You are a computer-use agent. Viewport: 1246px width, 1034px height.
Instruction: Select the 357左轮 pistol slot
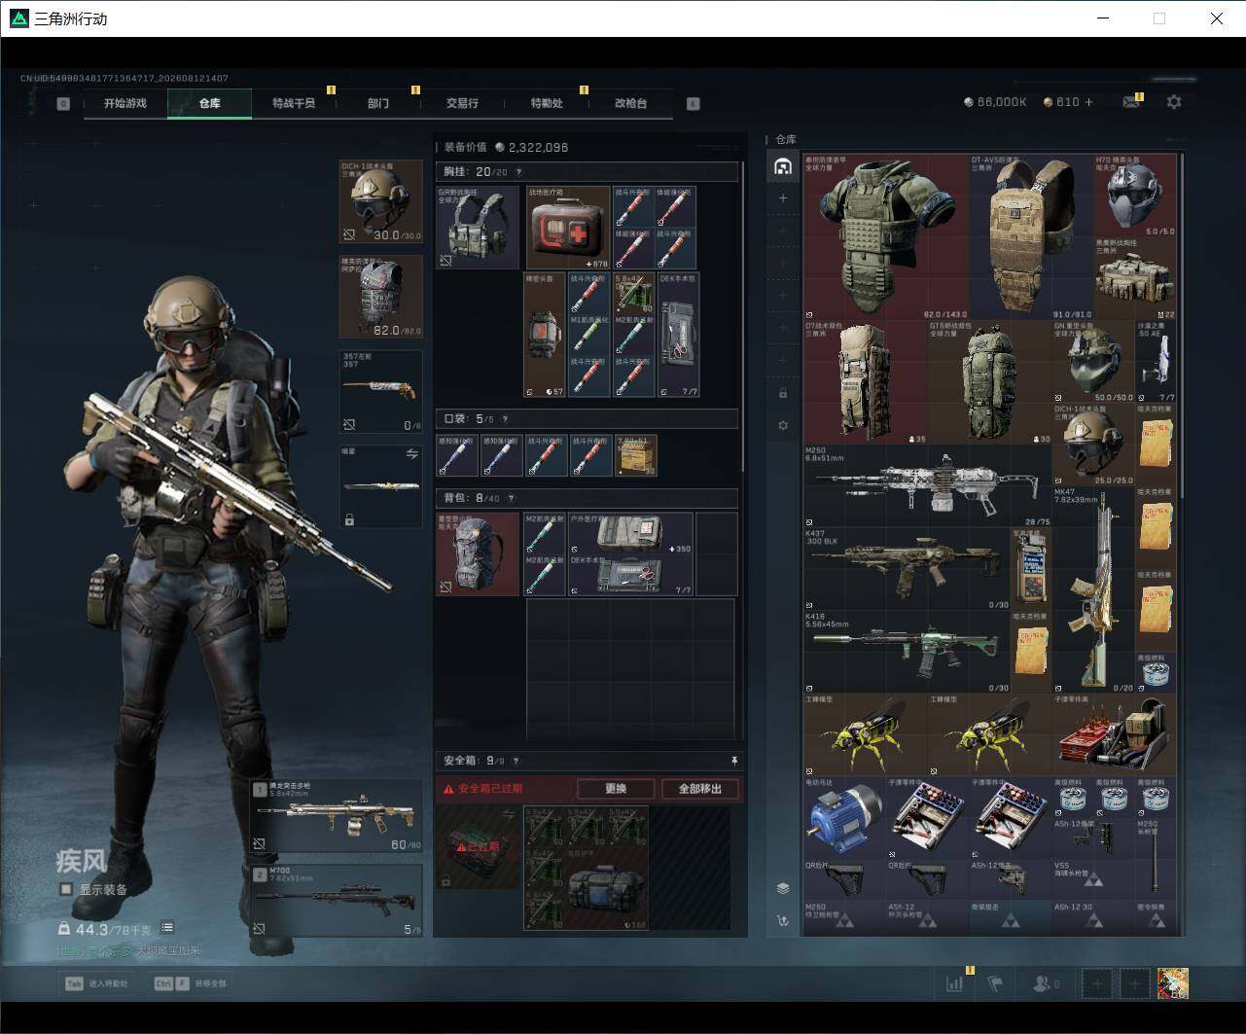click(x=381, y=391)
